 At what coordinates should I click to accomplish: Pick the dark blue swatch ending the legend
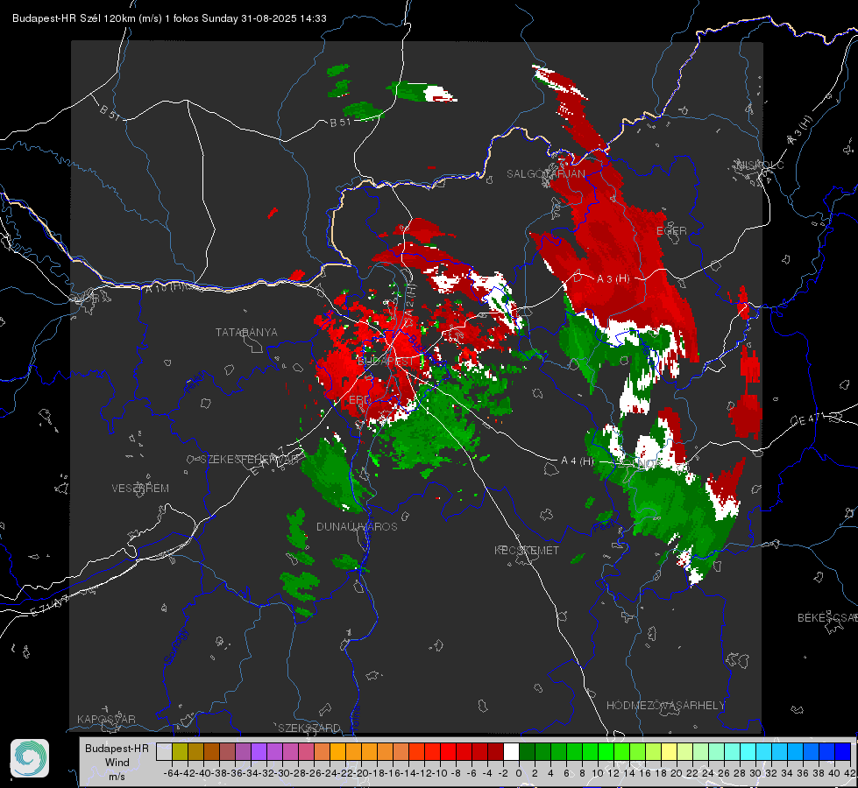pyautogui.click(x=843, y=751)
